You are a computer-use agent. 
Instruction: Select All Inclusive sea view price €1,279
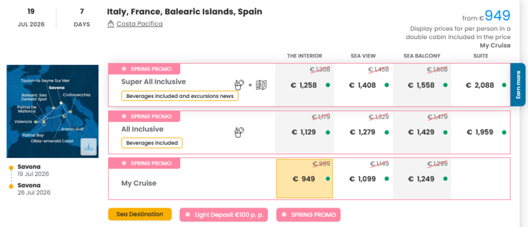(x=363, y=132)
